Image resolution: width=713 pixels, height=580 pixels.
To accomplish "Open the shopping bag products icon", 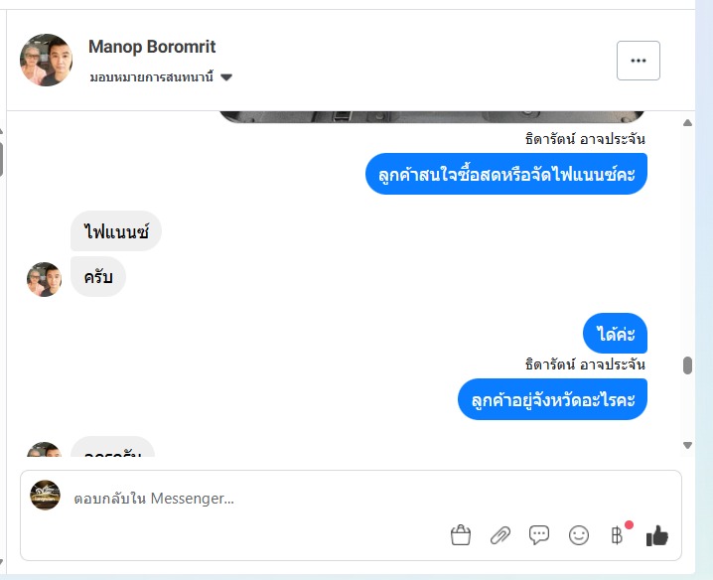I will coord(461,535).
